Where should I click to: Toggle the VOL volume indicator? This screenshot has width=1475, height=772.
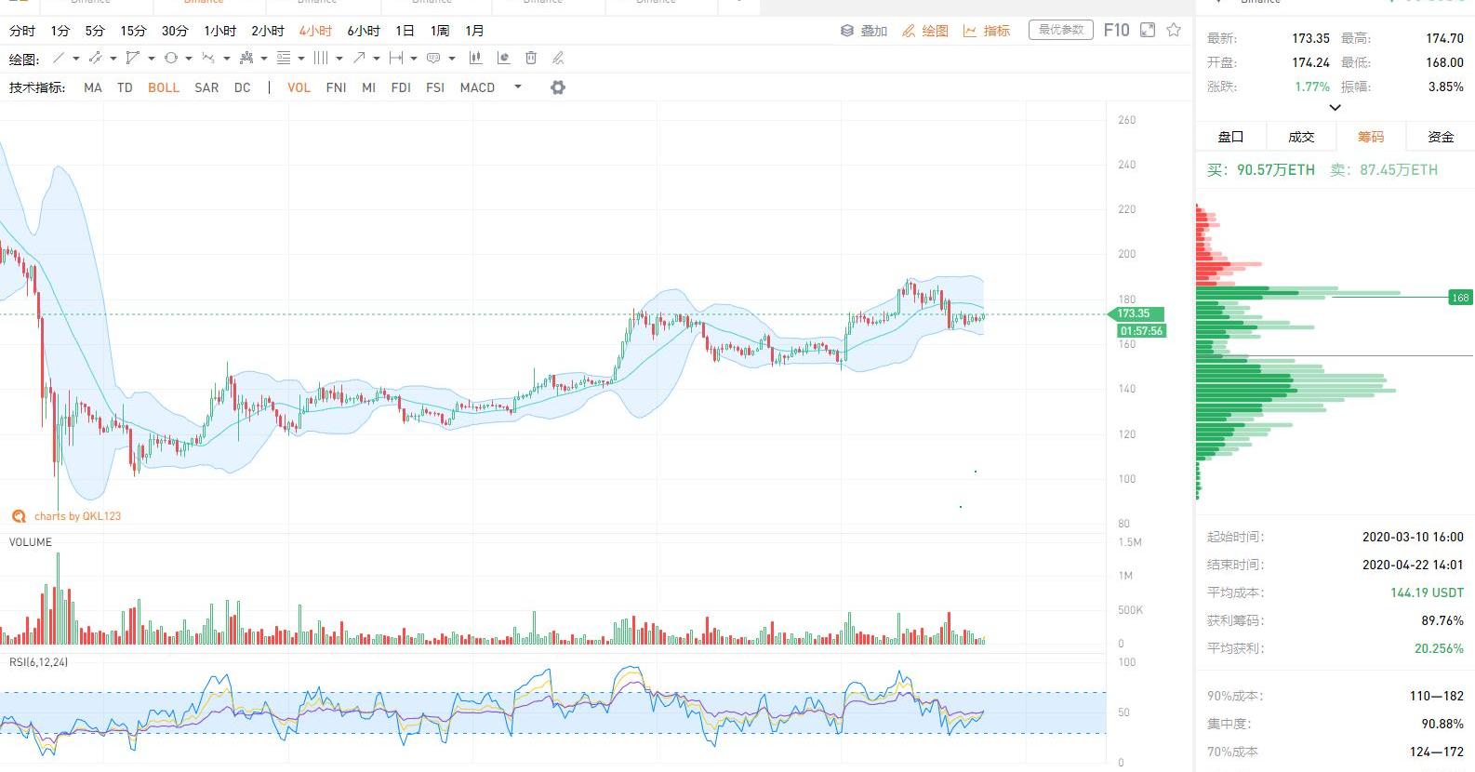[x=299, y=87]
